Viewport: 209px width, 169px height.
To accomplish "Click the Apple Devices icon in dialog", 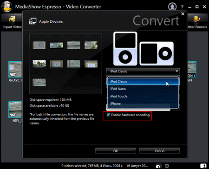I will pyautogui.click(x=33, y=21).
